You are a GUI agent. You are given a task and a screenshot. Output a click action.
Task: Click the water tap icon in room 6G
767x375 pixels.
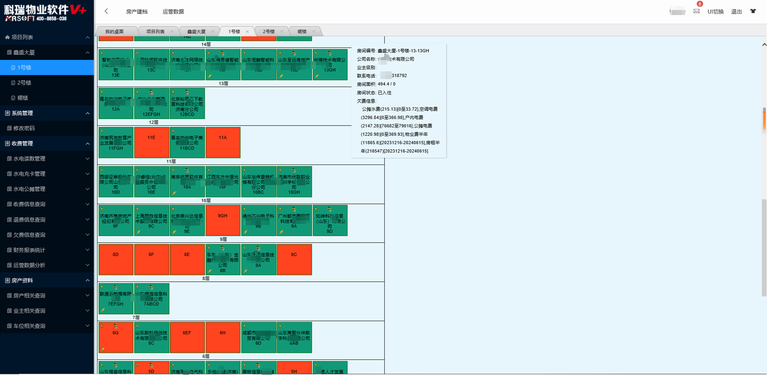[x=115, y=326]
